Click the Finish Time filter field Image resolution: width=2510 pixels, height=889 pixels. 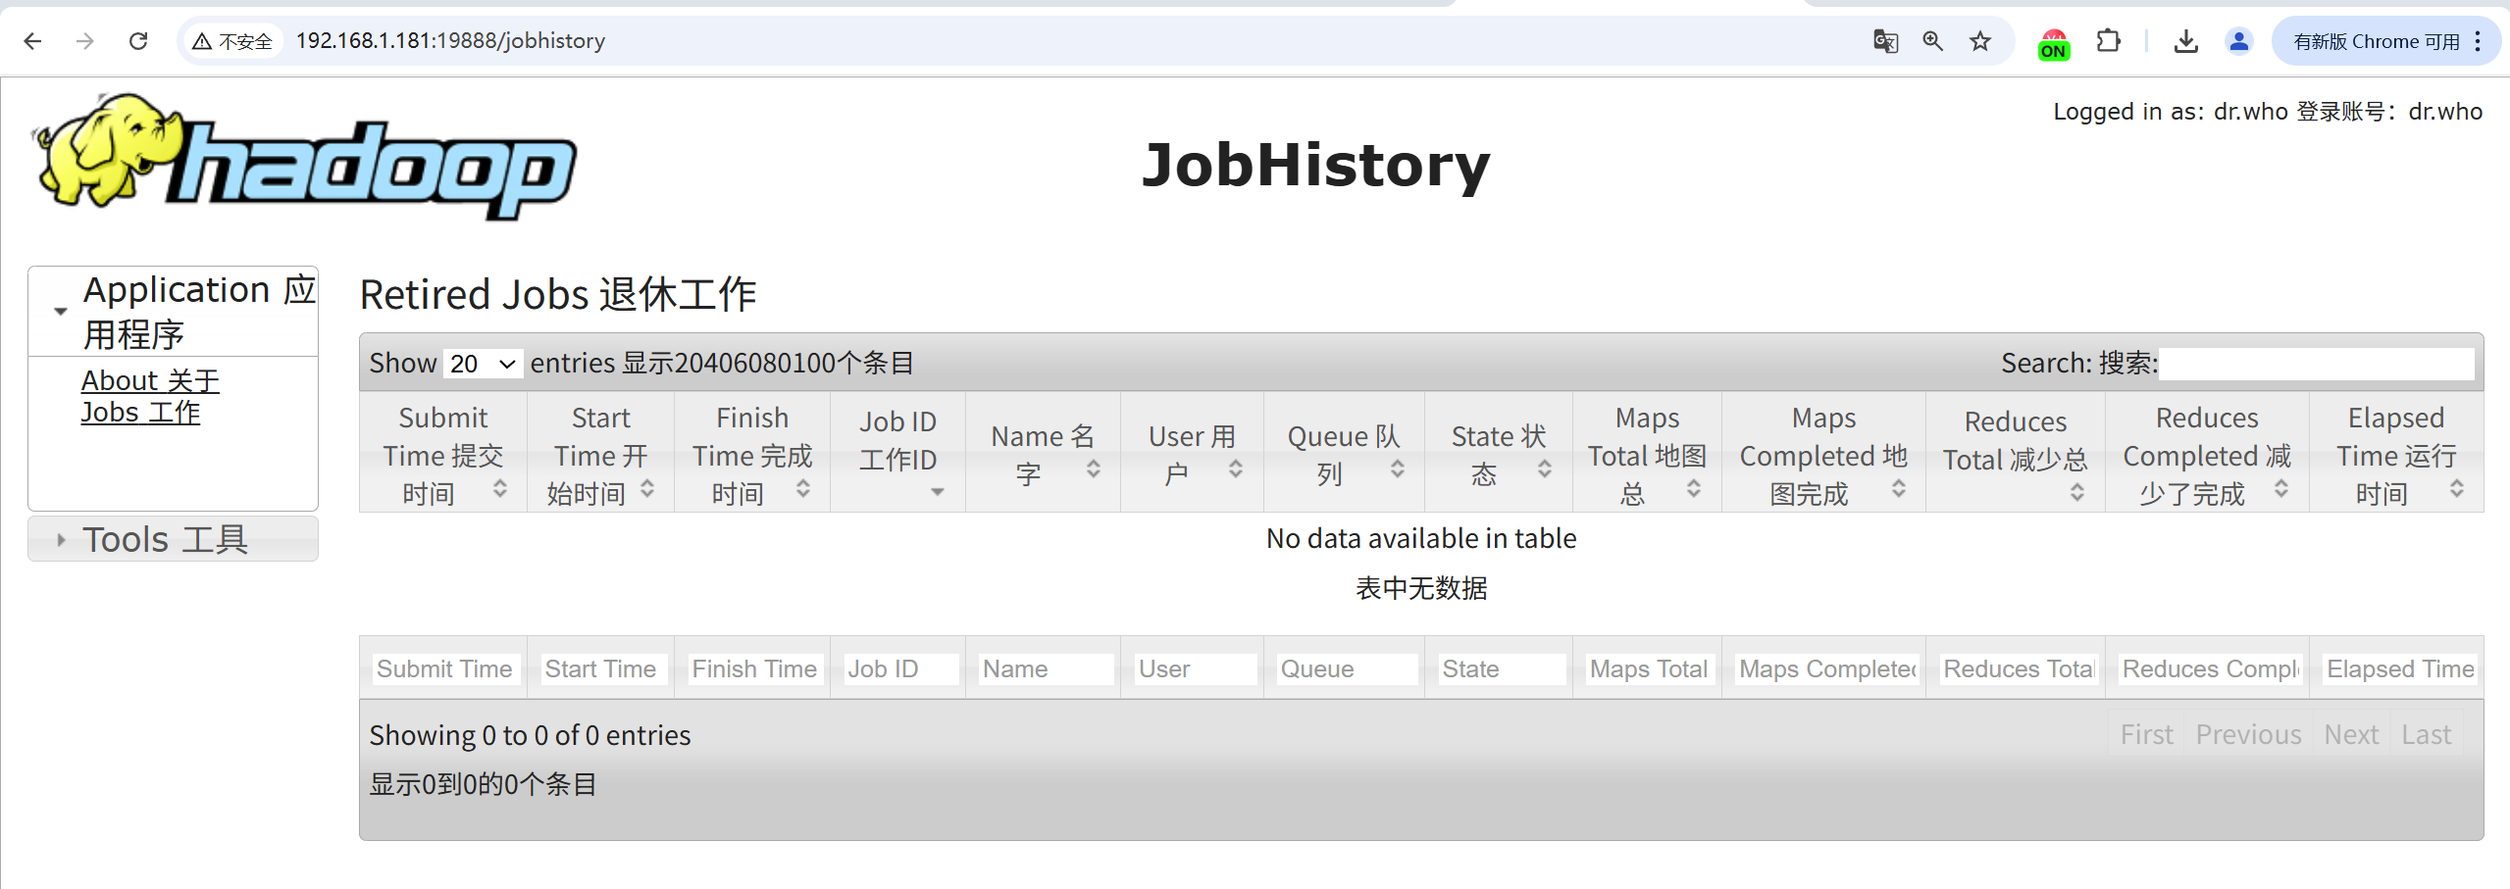pos(754,668)
